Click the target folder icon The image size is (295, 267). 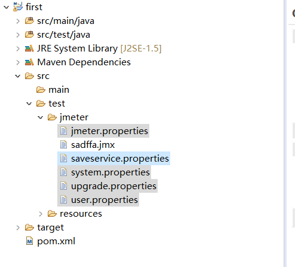(x=29, y=227)
